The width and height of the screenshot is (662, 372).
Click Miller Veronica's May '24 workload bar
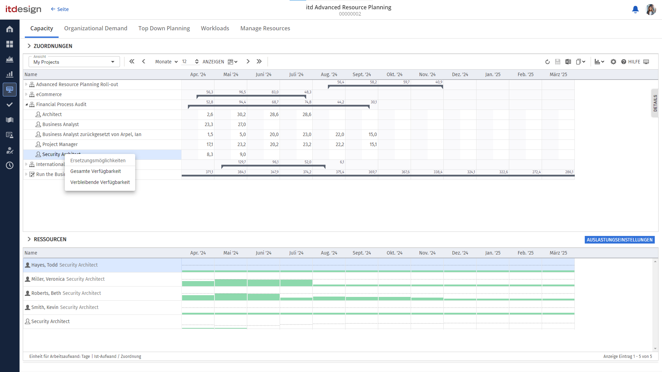231,283
